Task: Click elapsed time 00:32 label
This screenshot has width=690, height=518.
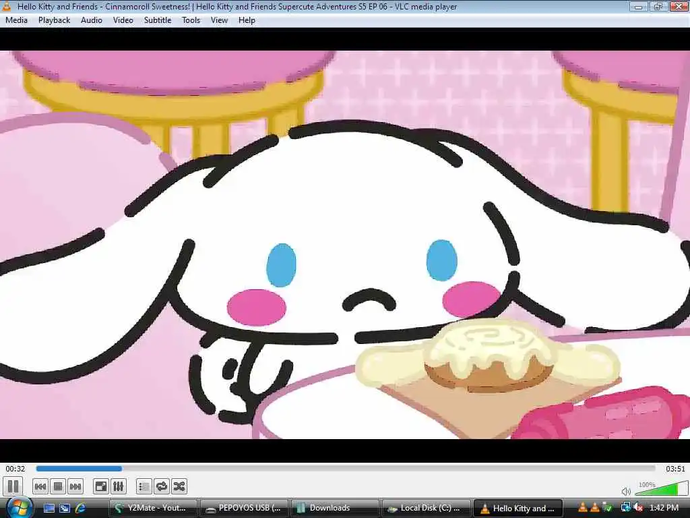Action: point(15,469)
